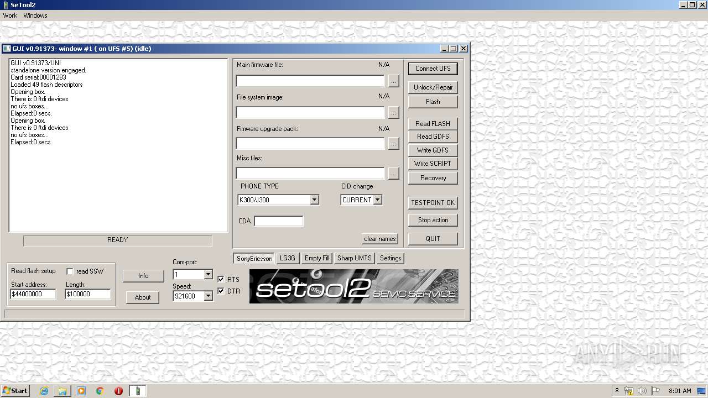
Task: Click the READY status bar
Action: click(117, 240)
